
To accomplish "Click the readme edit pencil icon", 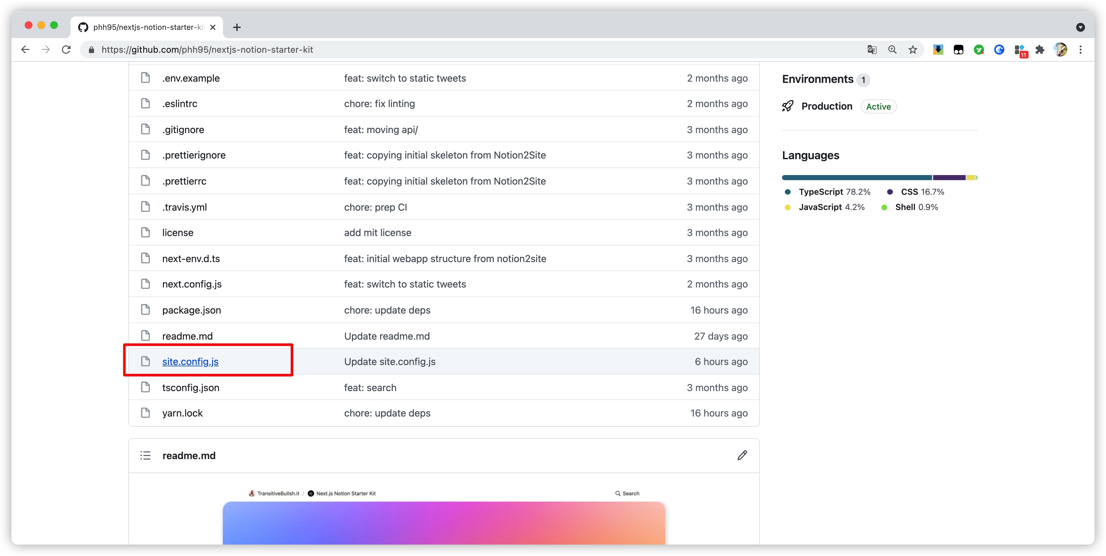I will [742, 455].
